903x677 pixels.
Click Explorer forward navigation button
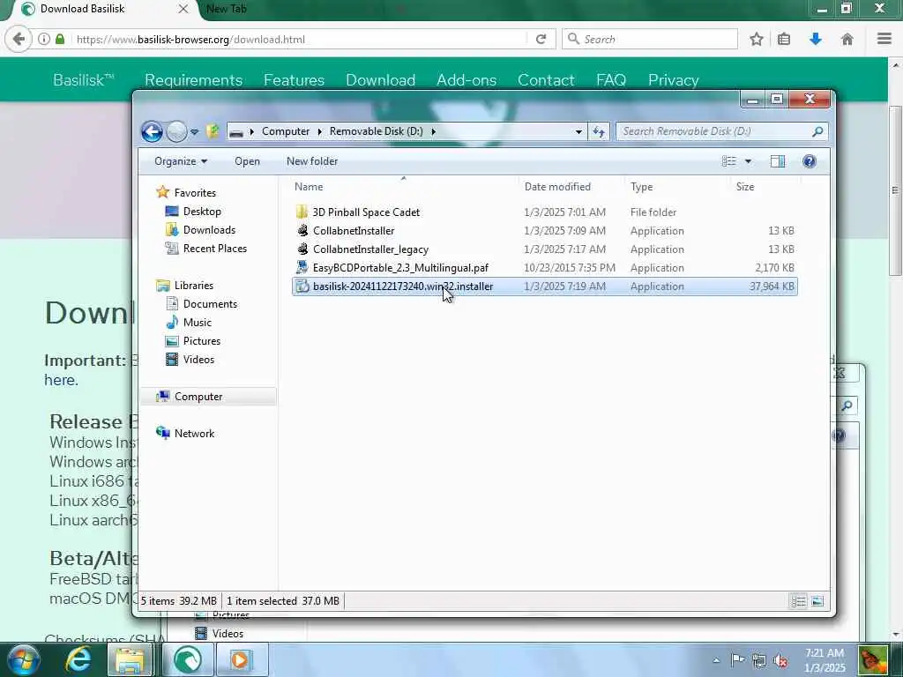click(176, 132)
